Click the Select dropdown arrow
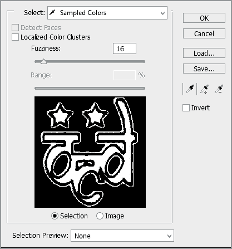232x249 pixels. [x=162, y=13]
